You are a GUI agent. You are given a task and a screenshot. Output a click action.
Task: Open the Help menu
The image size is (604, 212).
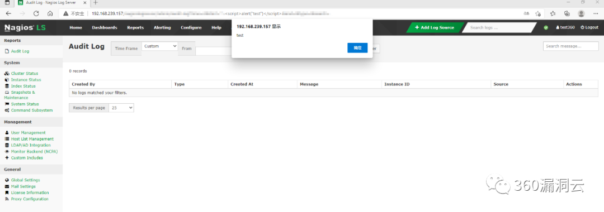point(216,28)
